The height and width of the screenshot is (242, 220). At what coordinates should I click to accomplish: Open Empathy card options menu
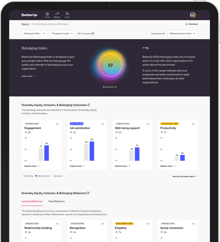[148, 224]
